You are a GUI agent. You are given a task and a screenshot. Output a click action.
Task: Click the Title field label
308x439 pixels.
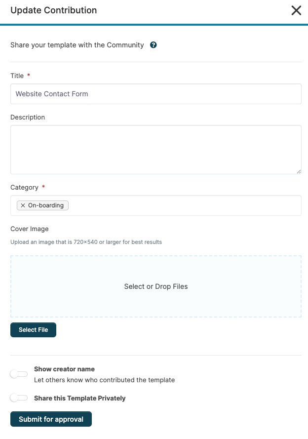[x=17, y=76]
